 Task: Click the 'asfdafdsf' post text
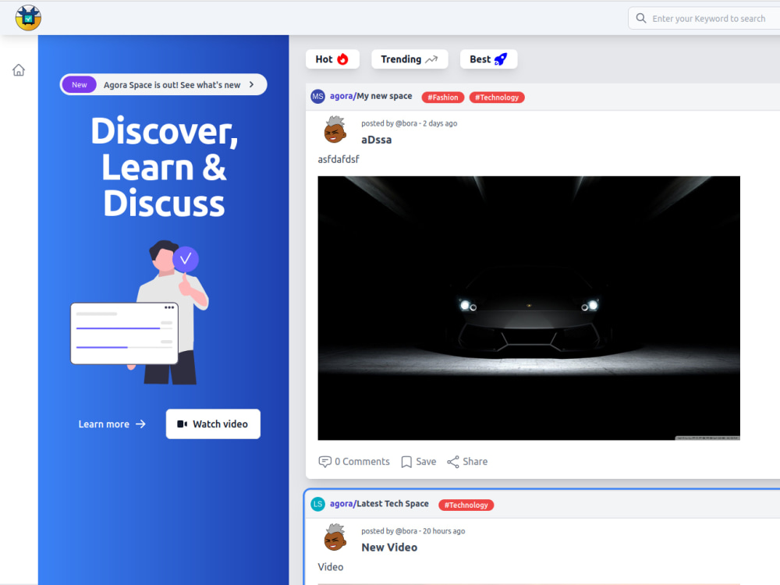339,159
